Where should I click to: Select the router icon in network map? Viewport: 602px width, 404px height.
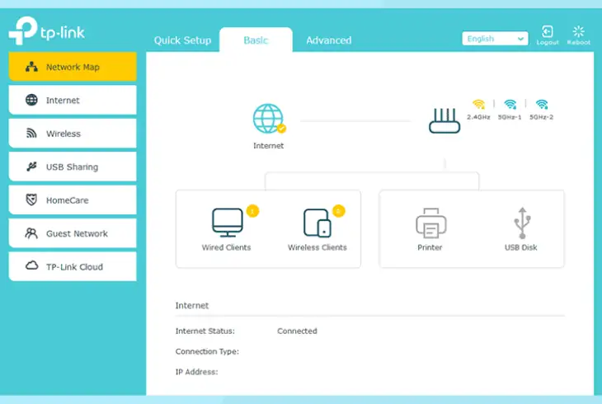[444, 120]
